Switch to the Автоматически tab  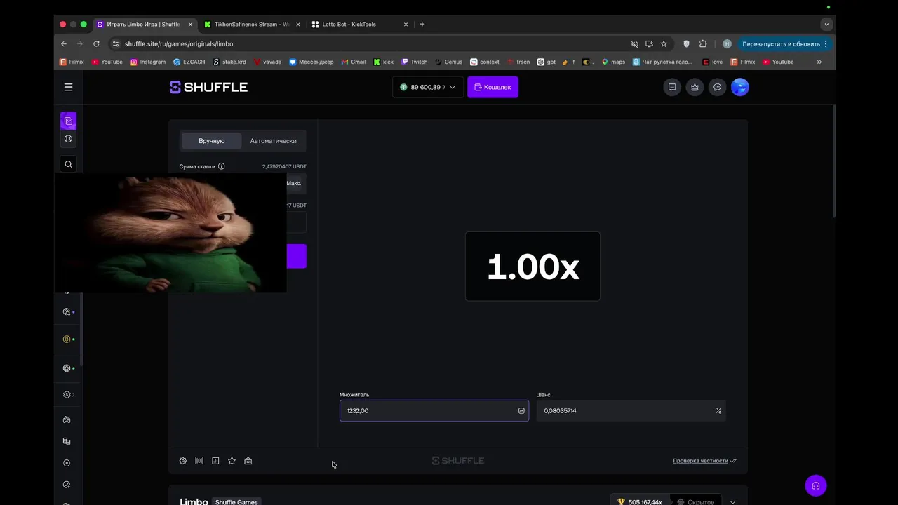pyautogui.click(x=273, y=141)
